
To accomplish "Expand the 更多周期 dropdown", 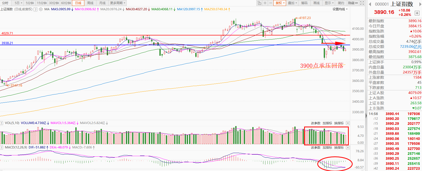I will pyautogui.click(x=117, y=3).
